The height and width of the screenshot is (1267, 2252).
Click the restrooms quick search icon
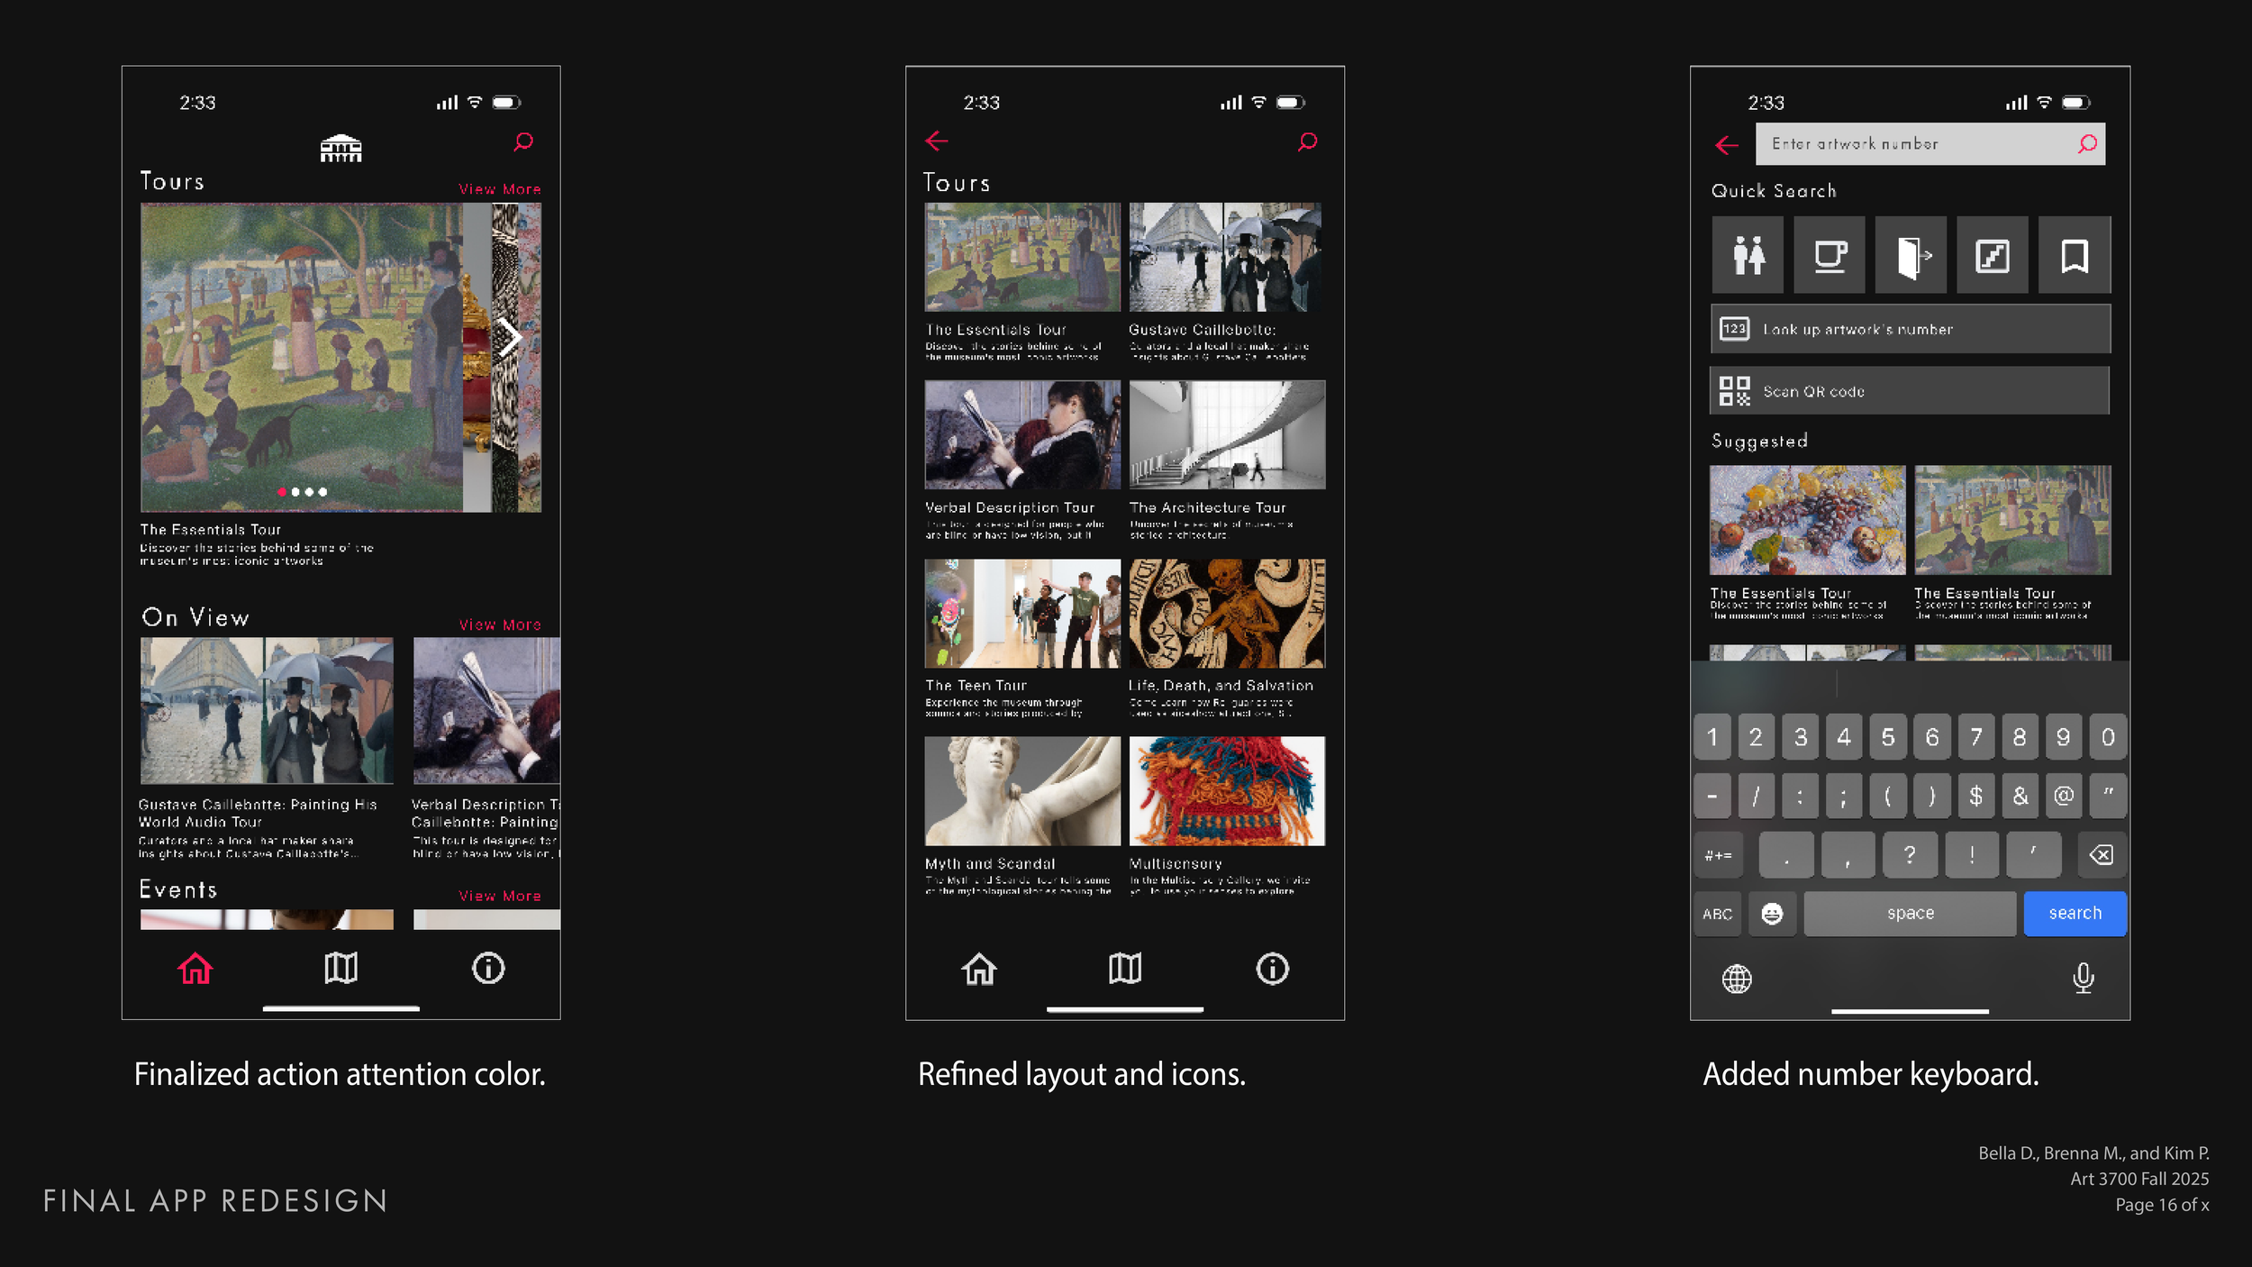click(1748, 255)
